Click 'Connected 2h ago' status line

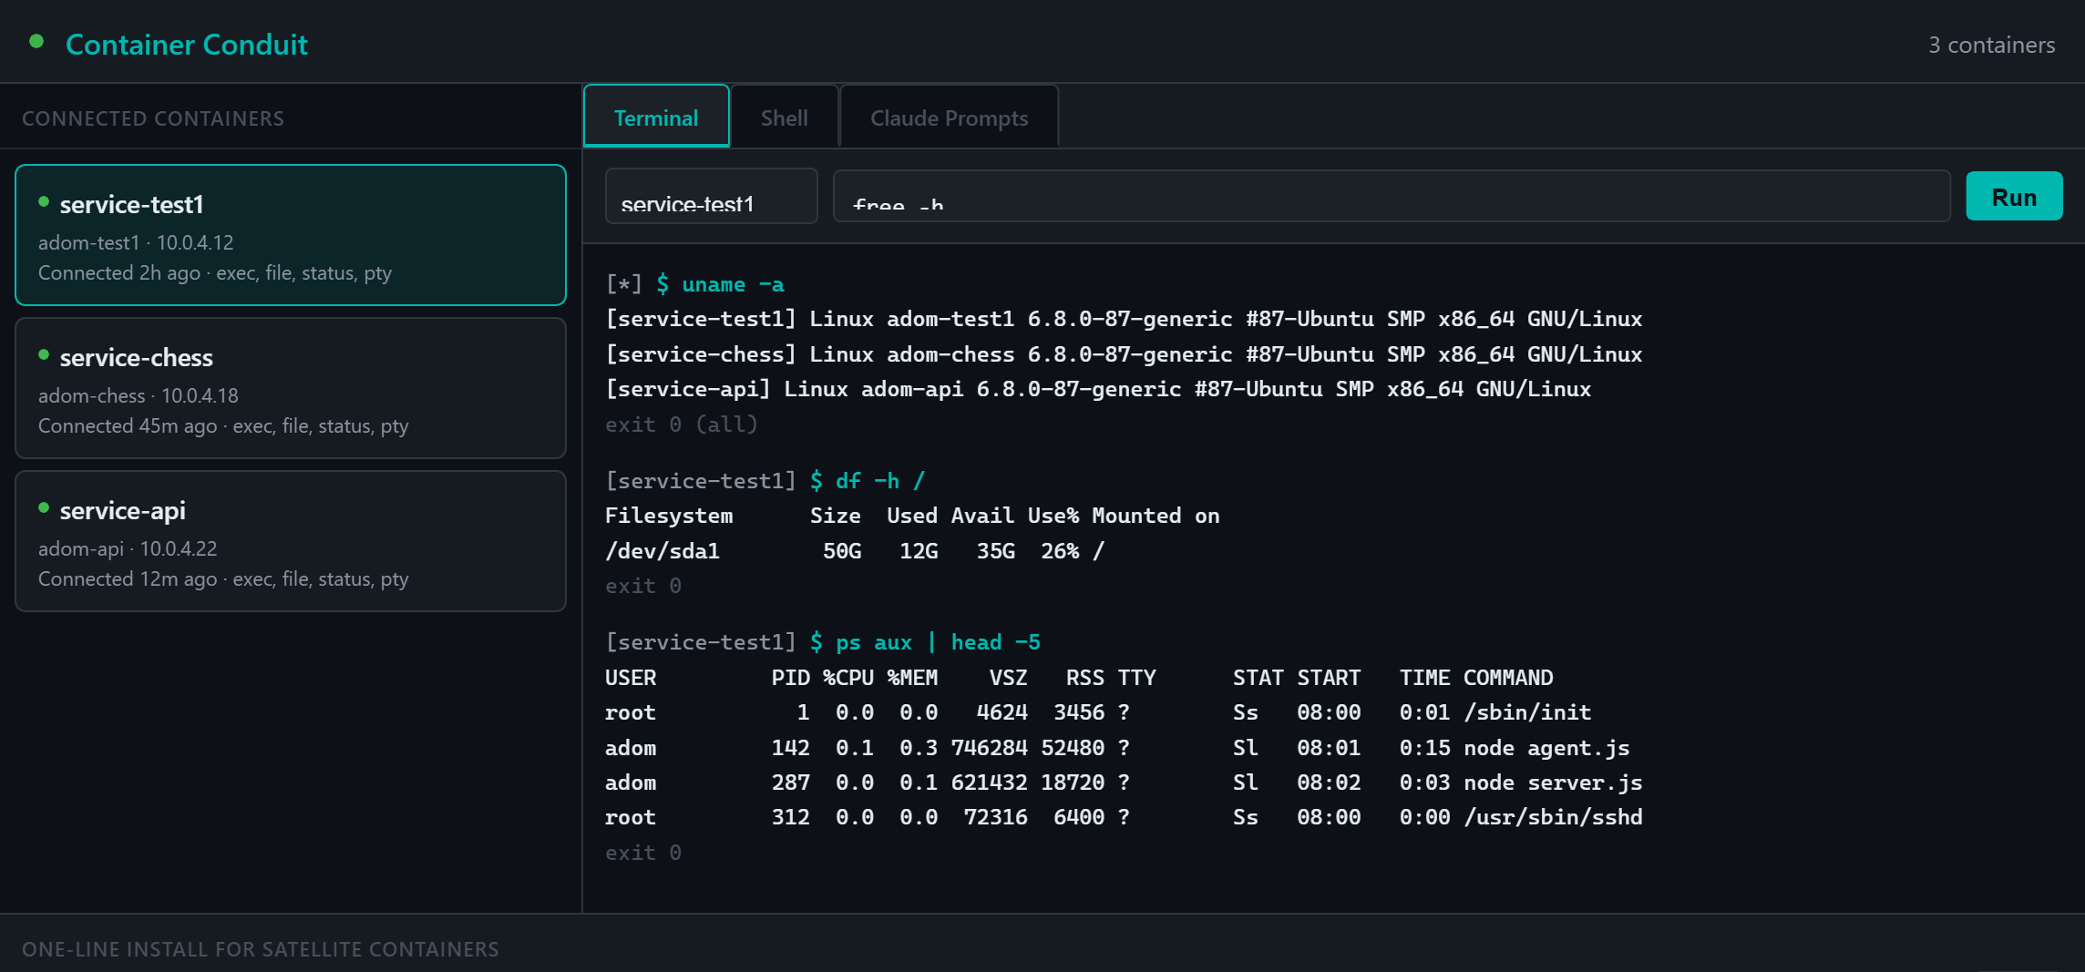coord(215,273)
